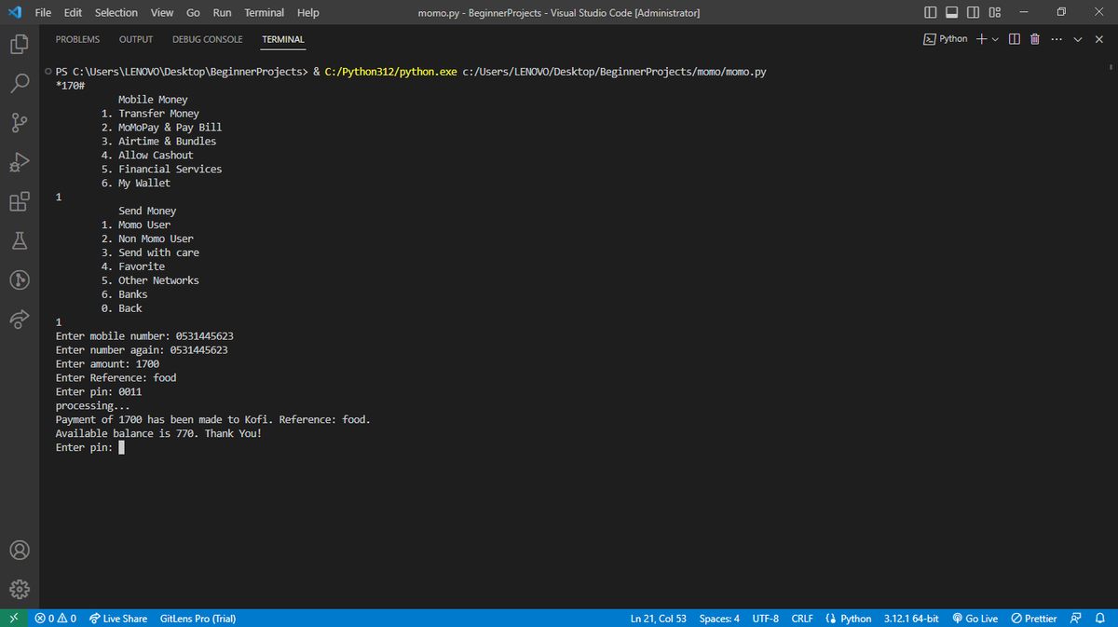
Task: Switch to the OUTPUT tab
Action: (x=136, y=39)
